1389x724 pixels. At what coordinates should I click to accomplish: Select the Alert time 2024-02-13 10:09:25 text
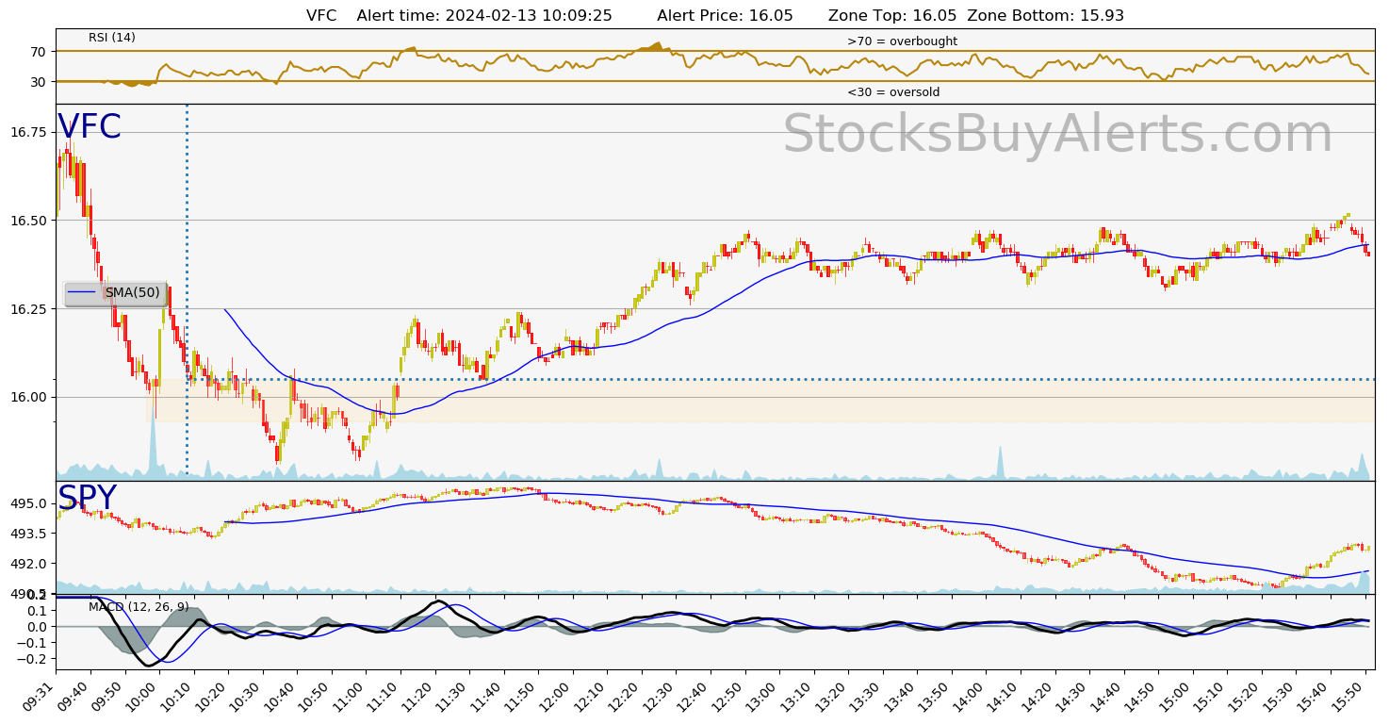click(x=484, y=16)
